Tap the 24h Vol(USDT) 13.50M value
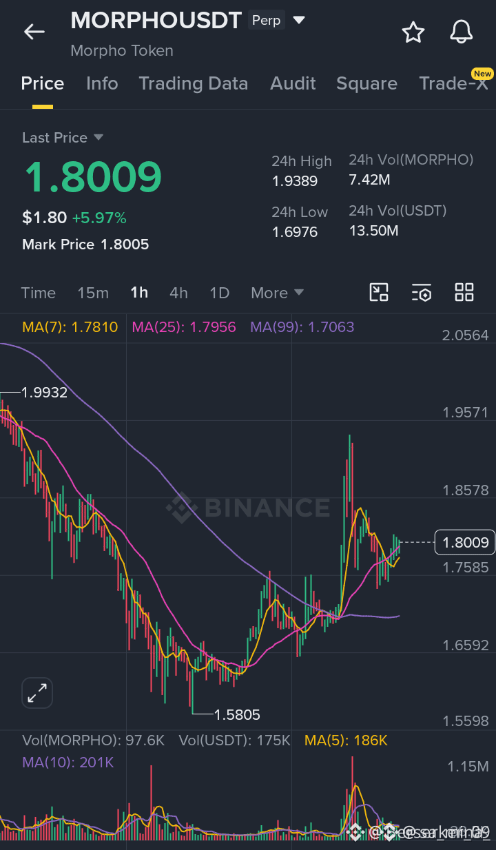Viewport: 496px width, 850px height. tap(374, 231)
